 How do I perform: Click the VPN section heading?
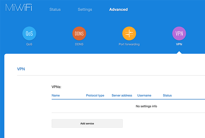21,69
